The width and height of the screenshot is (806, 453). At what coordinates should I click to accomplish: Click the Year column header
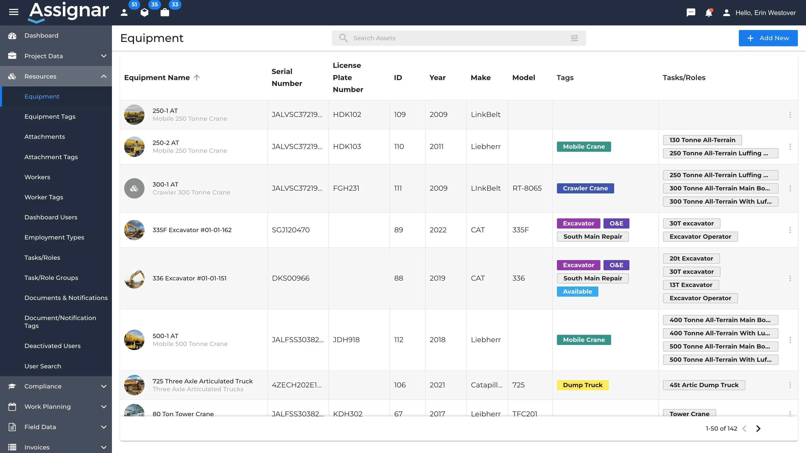pos(437,78)
